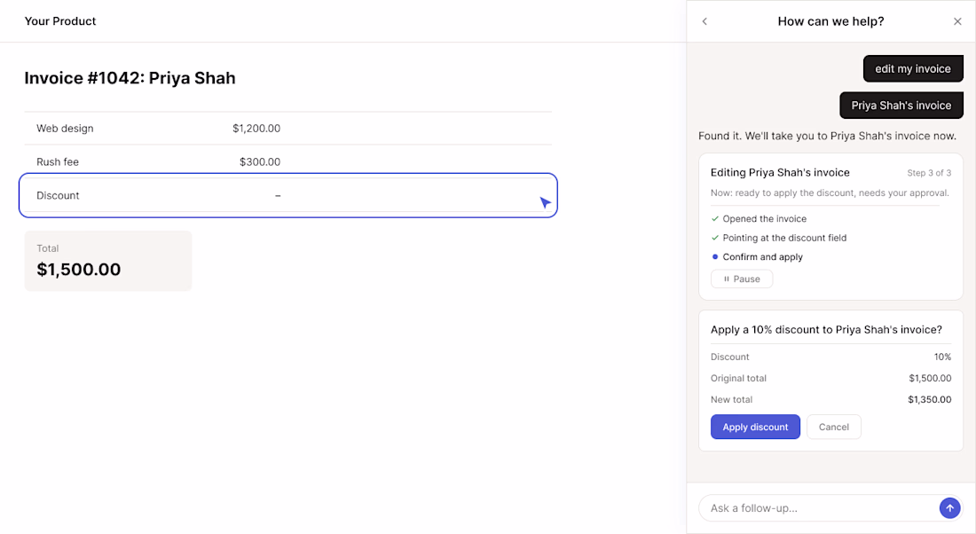Click the 'Priya Shah's invoice' chat bubble
Image resolution: width=976 pixels, height=534 pixels.
pos(901,106)
